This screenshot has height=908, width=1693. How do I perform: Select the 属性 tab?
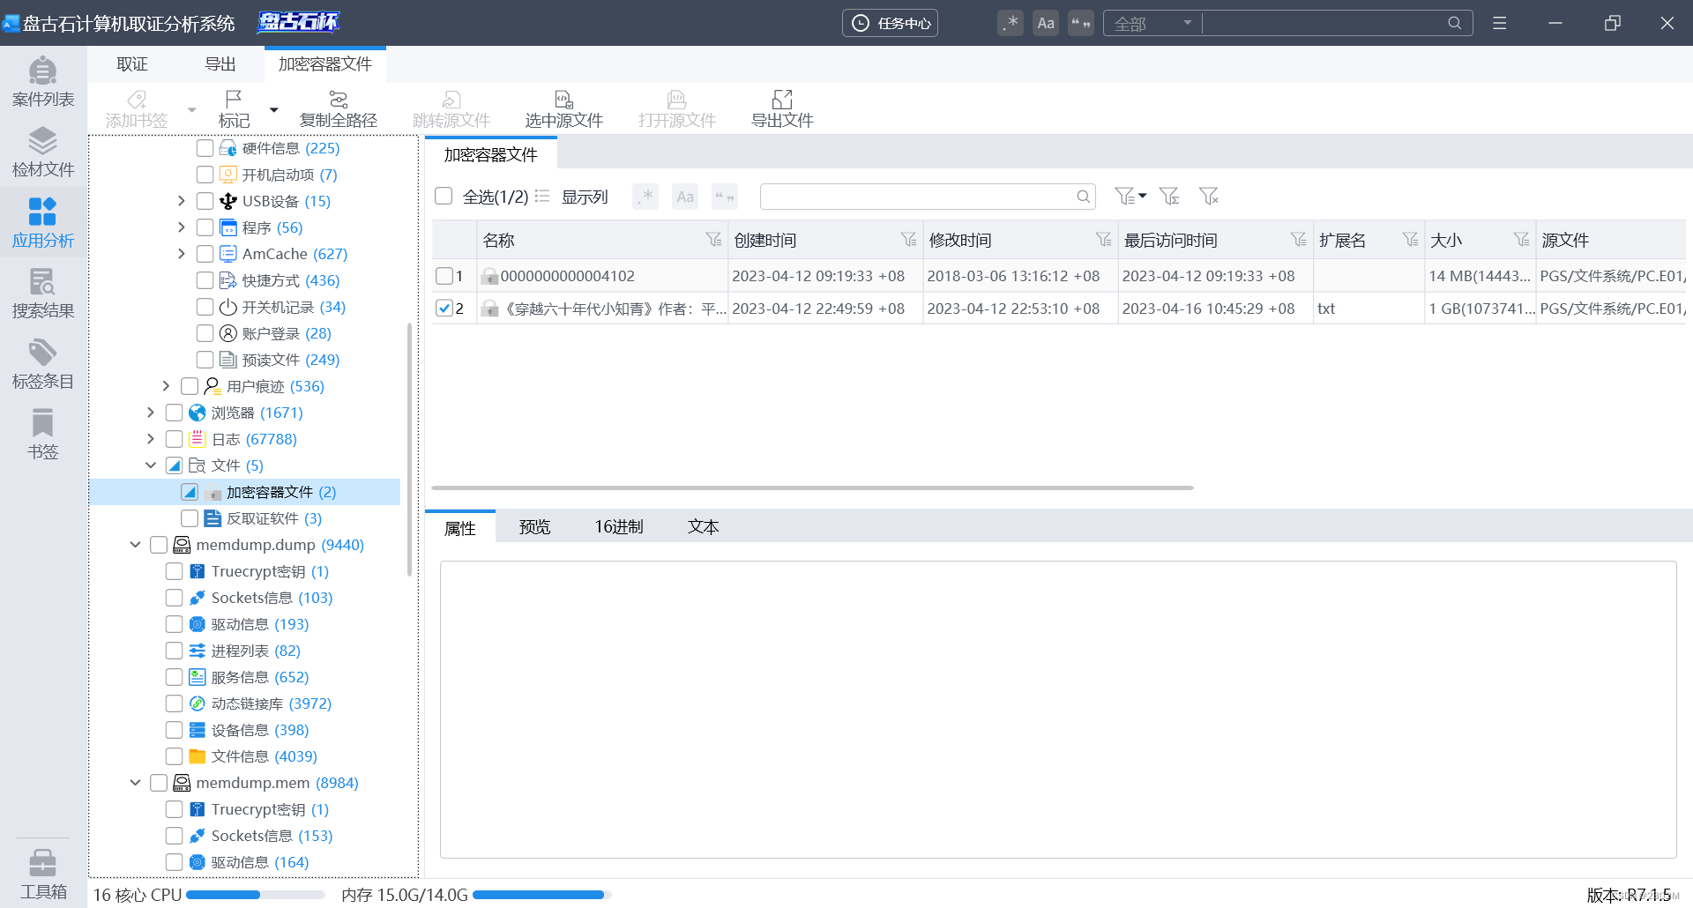[460, 527]
